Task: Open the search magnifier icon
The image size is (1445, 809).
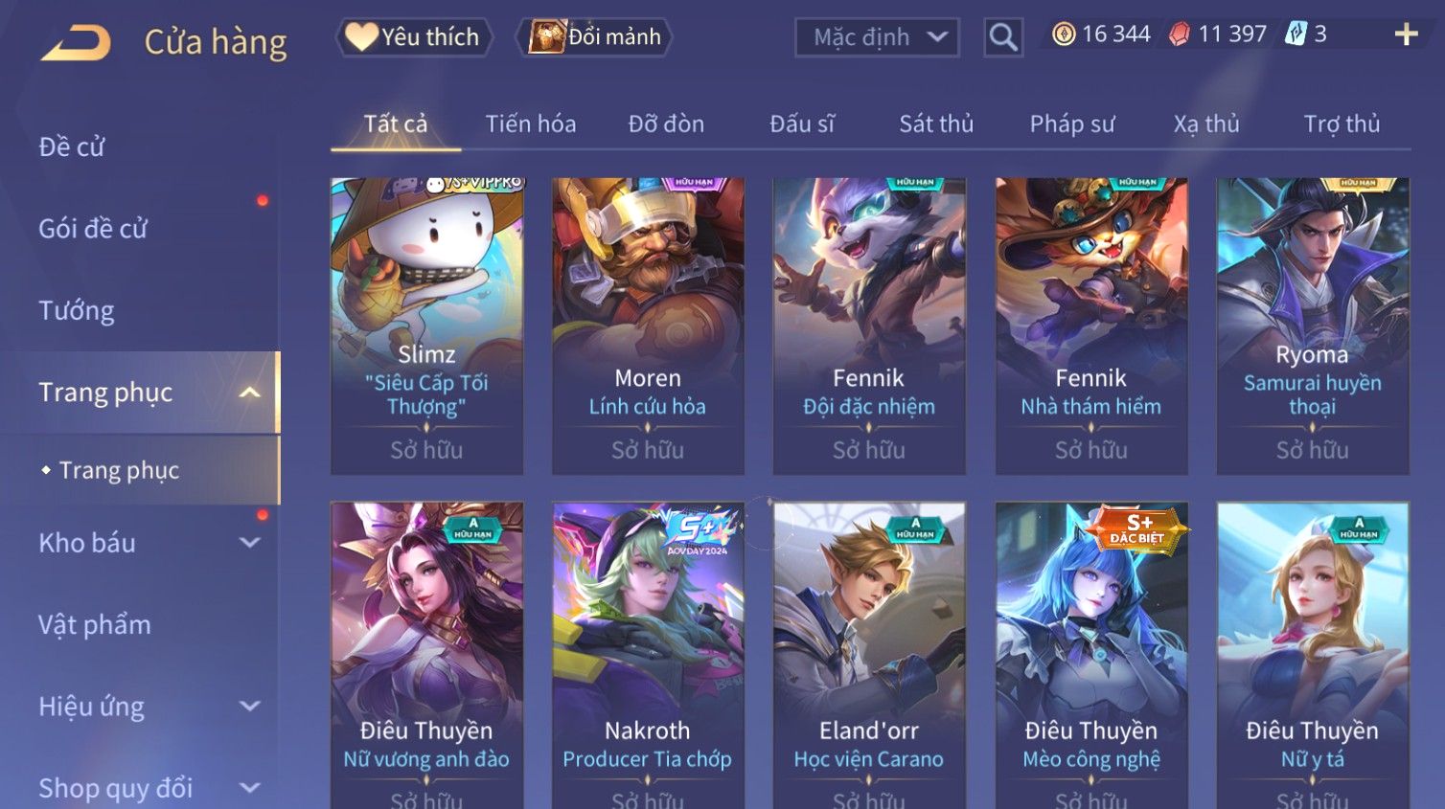Action: (1003, 37)
